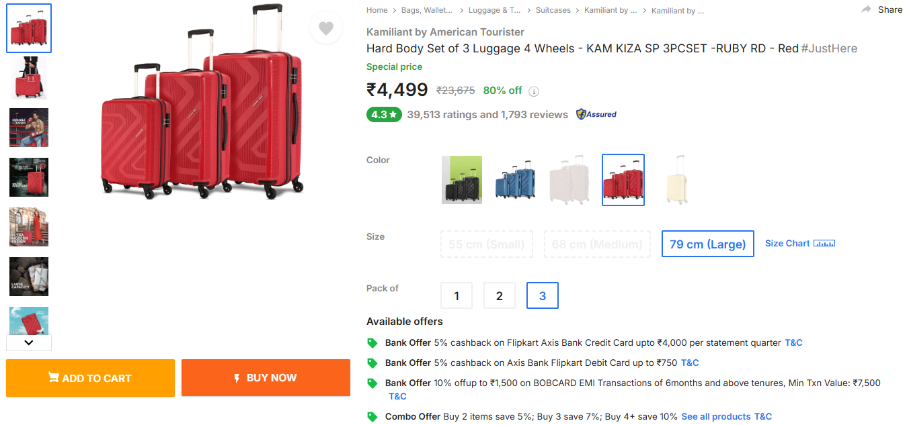This screenshot has width=907, height=425.
Task: View the Large Capacity thumbnail image
Action: point(29,277)
